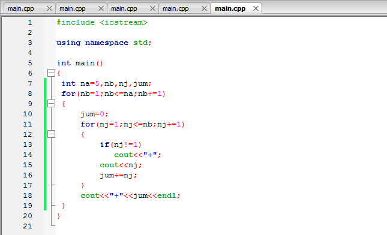387x235 pixels.
Task: Click the 'jum+=nj;' statement
Action: (118, 175)
